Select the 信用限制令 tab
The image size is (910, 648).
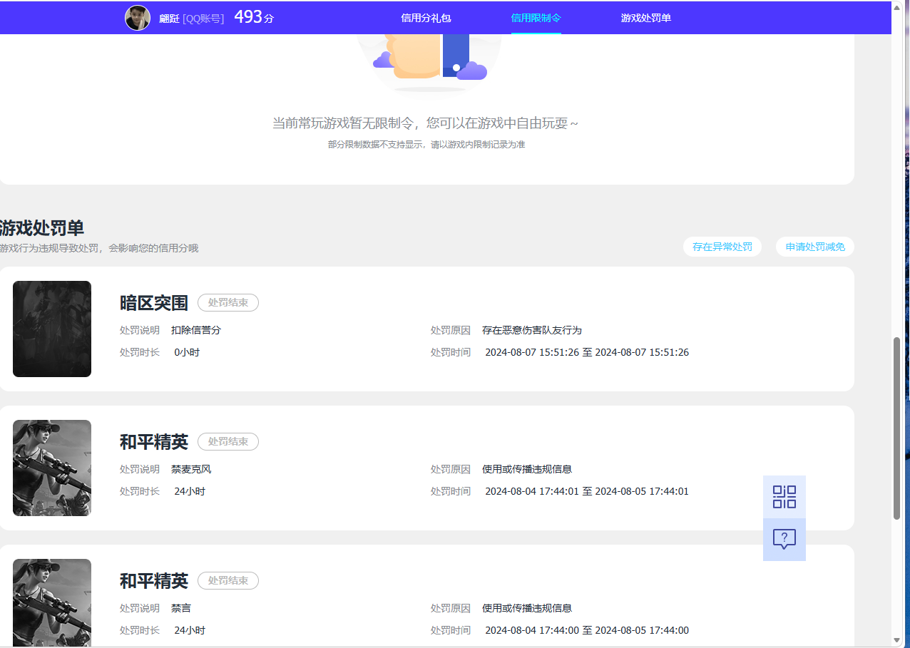click(536, 18)
